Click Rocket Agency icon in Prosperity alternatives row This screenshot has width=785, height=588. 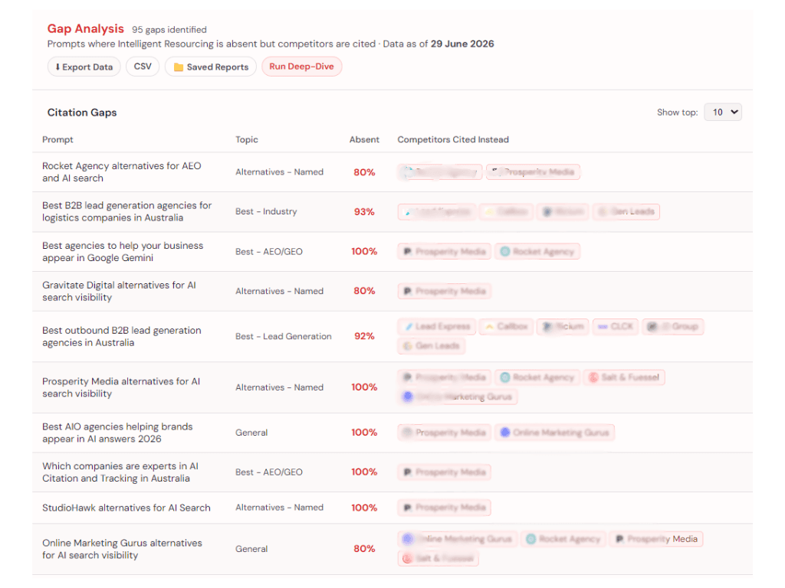[505, 377]
